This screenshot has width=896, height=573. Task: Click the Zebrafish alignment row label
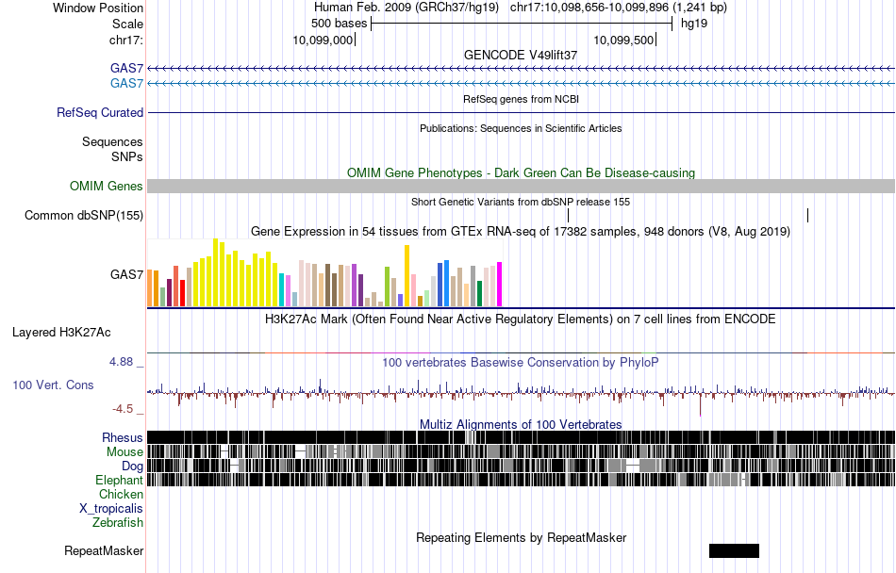[118, 522]
